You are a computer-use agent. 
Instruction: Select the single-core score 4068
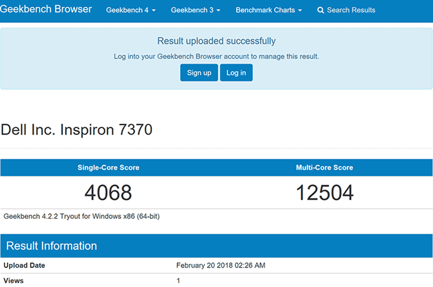[x=108, y=193]
